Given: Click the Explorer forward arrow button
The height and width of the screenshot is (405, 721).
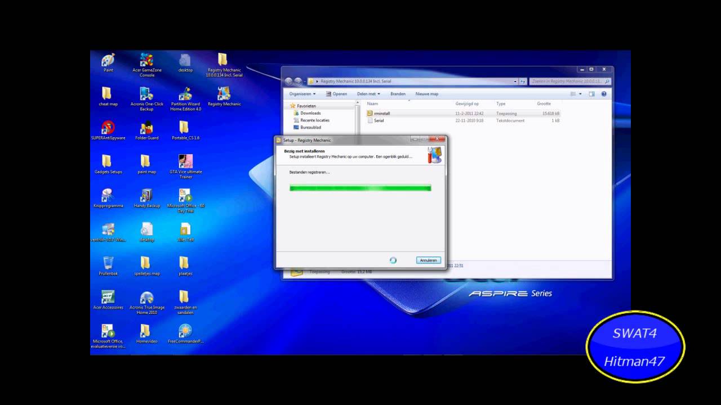Looking at the screenshot, I should 298,81.
